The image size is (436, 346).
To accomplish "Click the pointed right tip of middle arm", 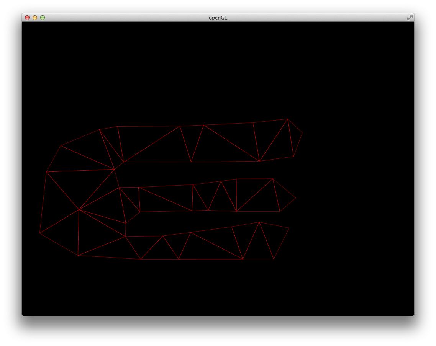I will tap(295, 198).
